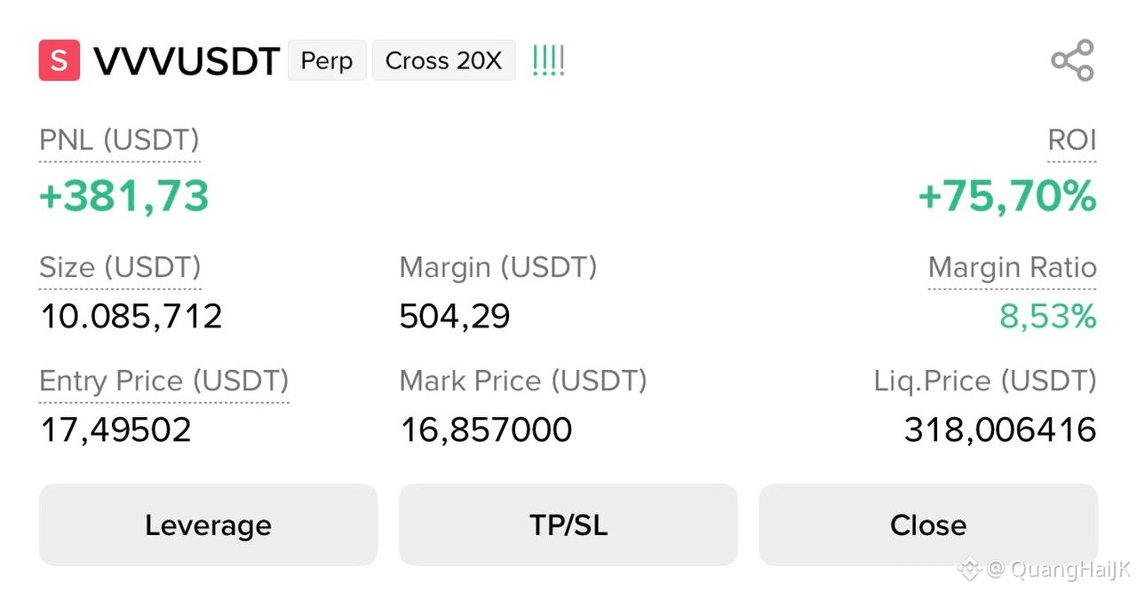Tap the green ADL indicator bars

coord(548,60)
